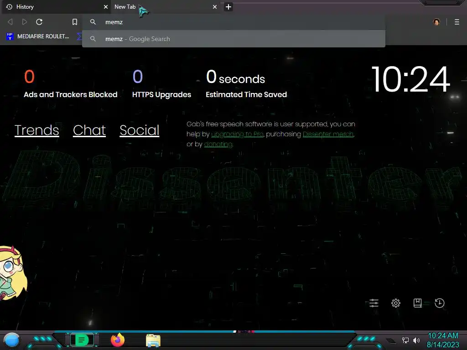Open the Social link

click(x=140, y=130)
